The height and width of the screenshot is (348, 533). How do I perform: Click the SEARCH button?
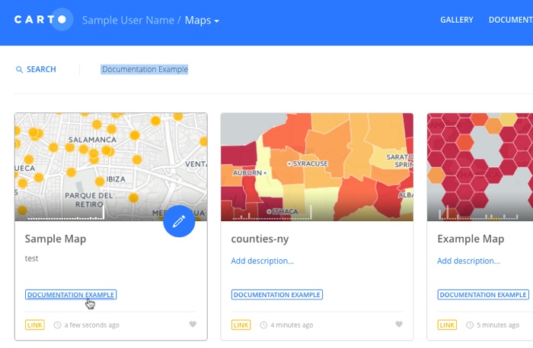36,70
